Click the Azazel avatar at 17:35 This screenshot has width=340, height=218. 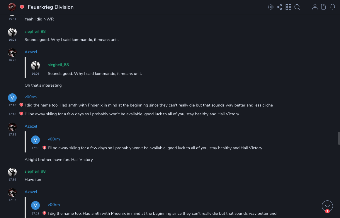tap(12, 127)
